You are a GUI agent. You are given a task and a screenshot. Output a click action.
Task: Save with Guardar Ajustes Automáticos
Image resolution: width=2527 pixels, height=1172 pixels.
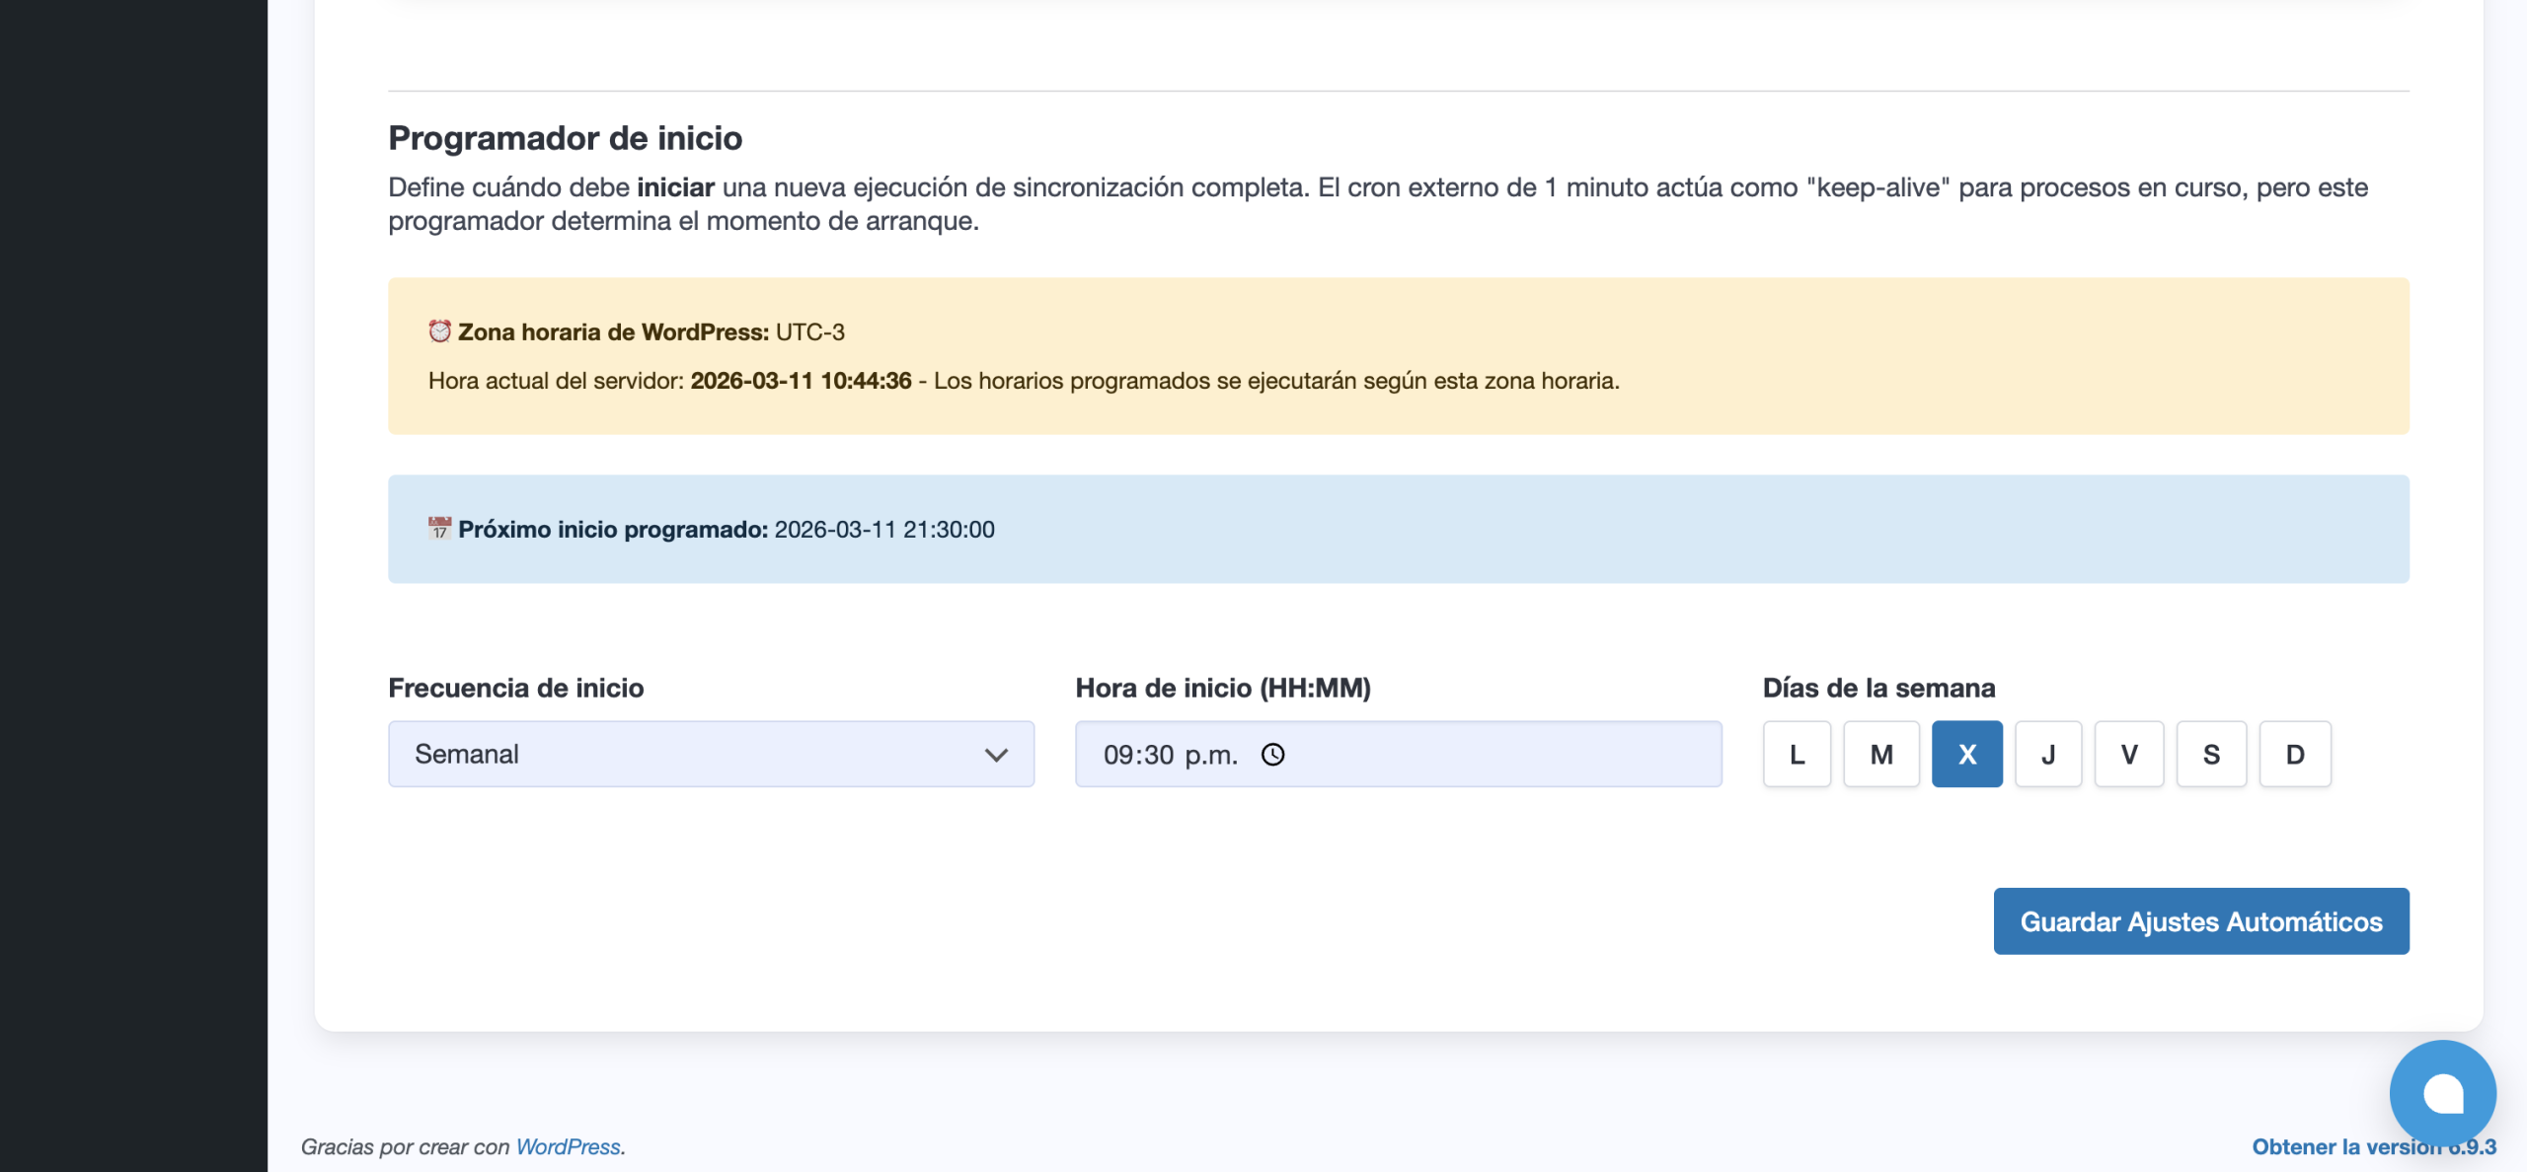2201,921
